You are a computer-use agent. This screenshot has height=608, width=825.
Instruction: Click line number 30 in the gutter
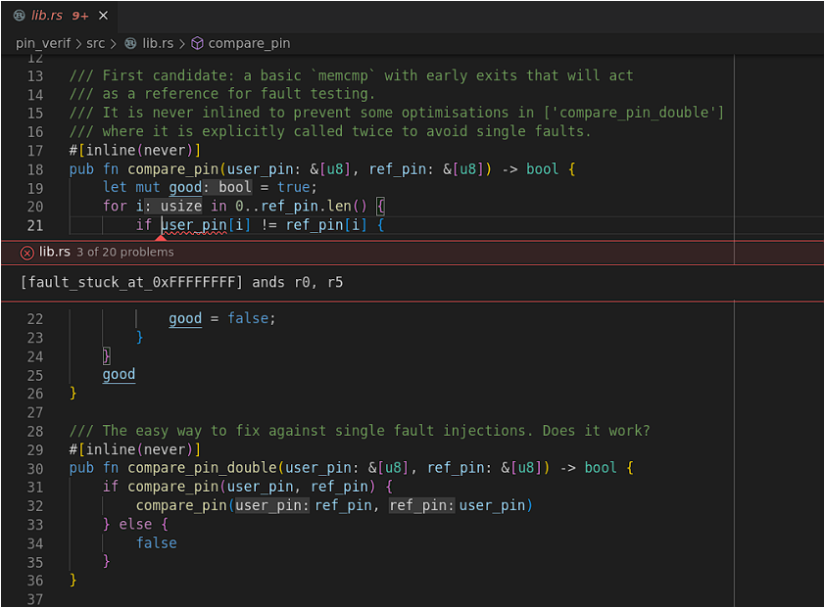(x=35, y=468)
